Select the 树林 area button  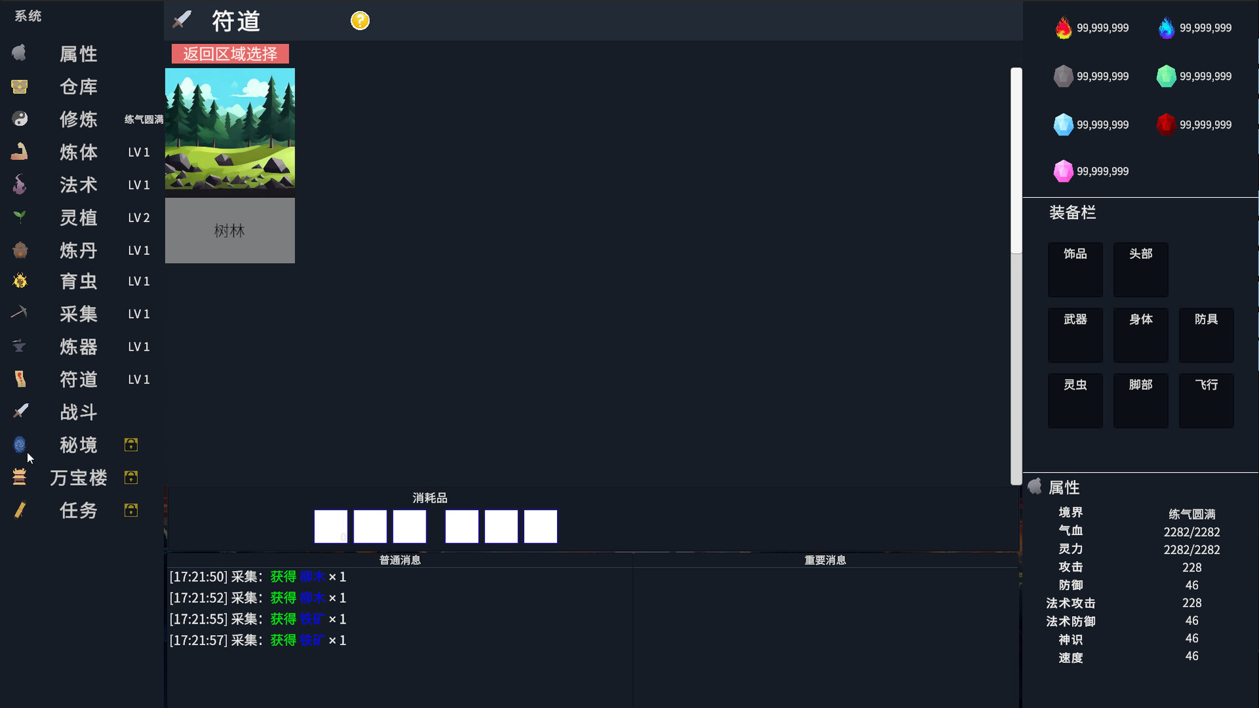click(x=230, y=231)
